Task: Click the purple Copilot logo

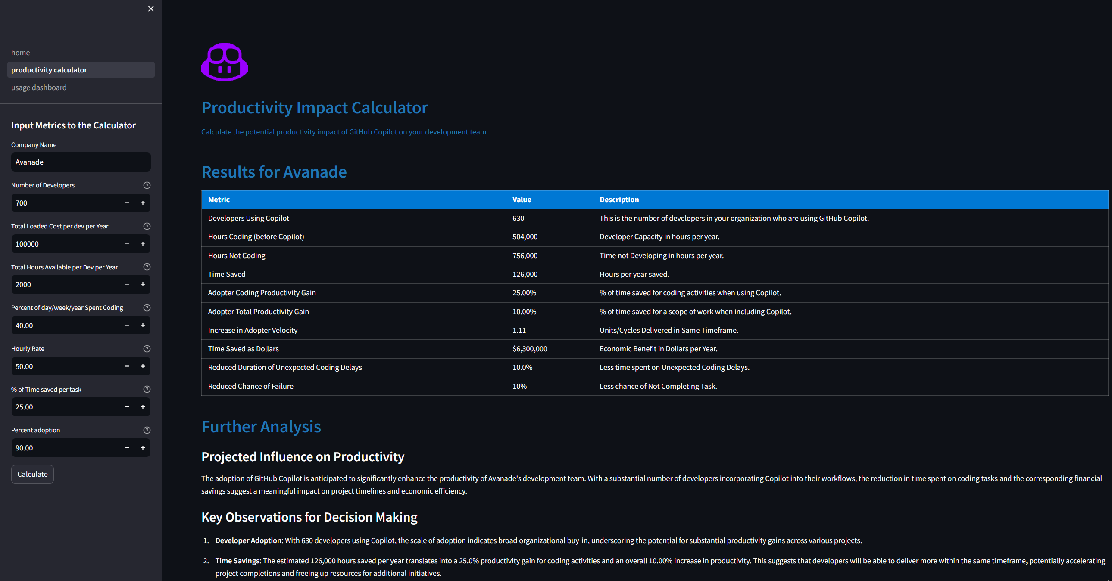Action: tap(225, 62)
